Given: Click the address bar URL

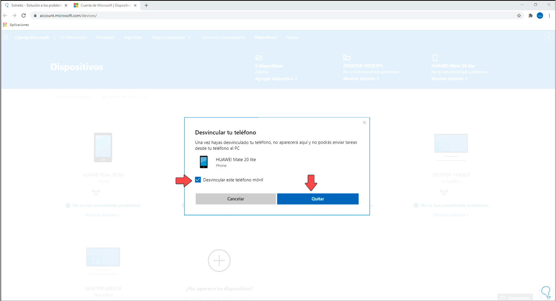Looking at the screenshot, I should tap(68, 16).
